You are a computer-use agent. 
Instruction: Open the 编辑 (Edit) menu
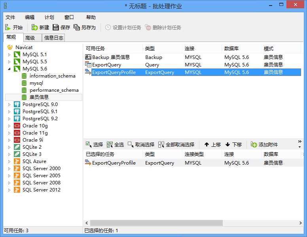[30, 17]
